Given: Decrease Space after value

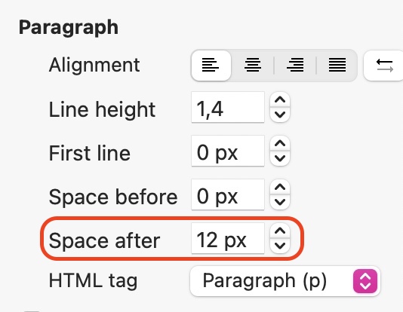Looking at the screenshot, I should click(x=280, y=246).
